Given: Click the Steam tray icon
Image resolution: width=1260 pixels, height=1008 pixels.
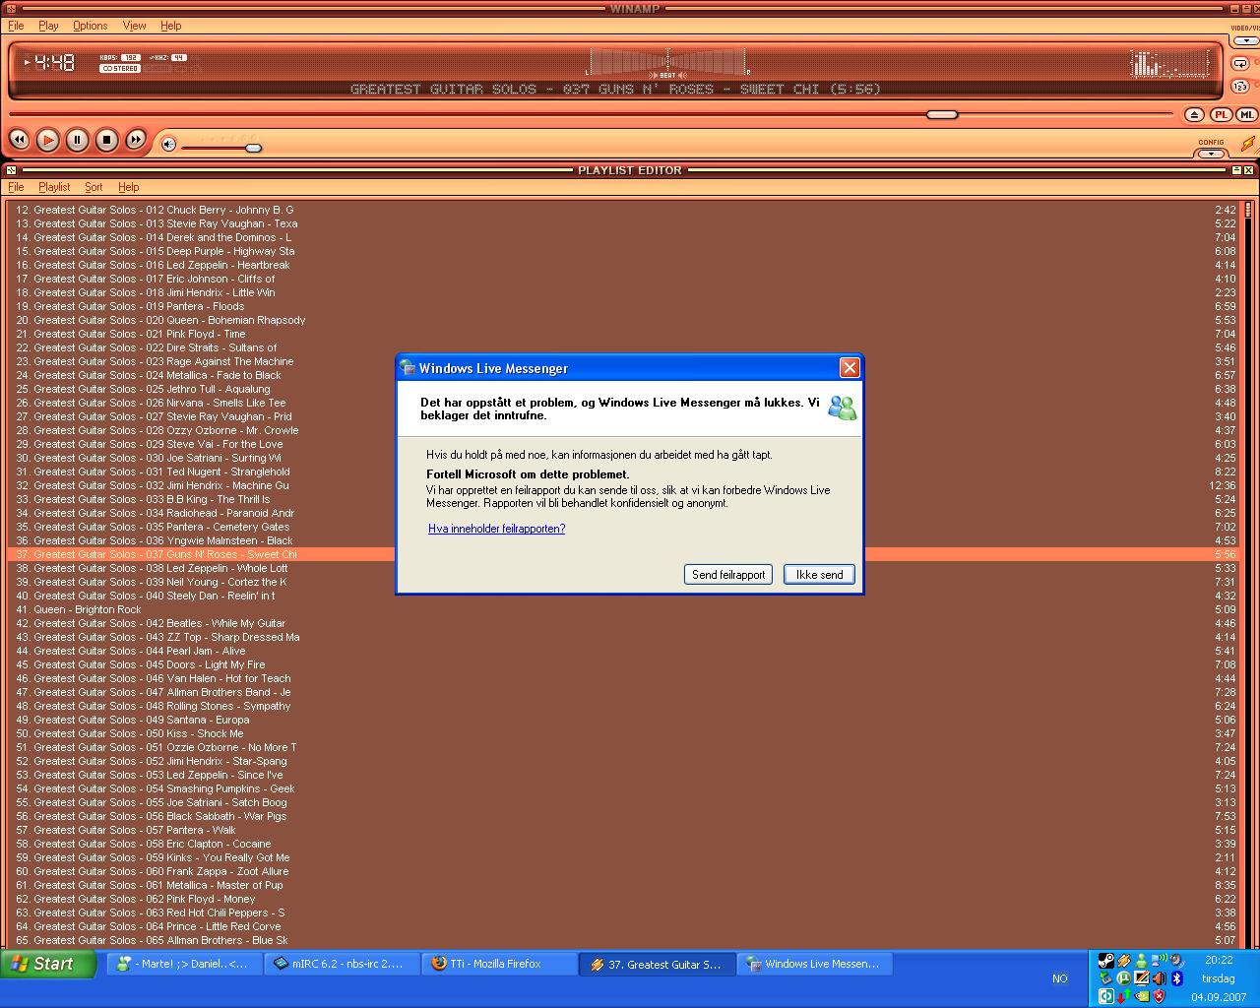Looking at the screenshot, I should [1106, 960].
